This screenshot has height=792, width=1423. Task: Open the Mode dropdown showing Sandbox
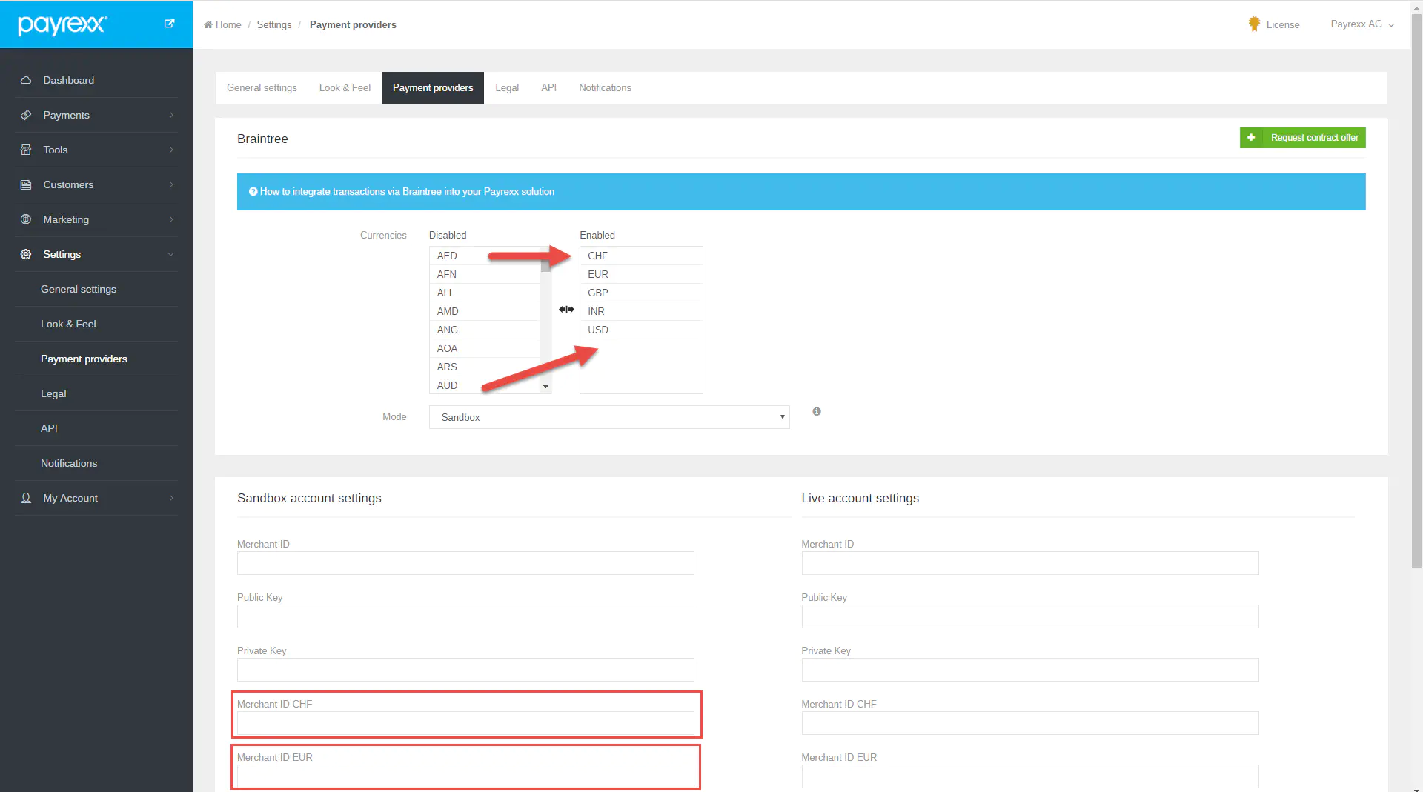pos(608,417)
